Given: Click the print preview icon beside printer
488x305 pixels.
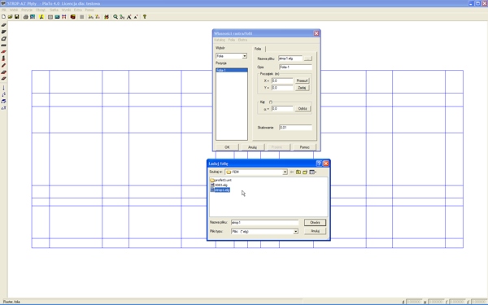Looking at the screenshot, I should click(33, 17).
